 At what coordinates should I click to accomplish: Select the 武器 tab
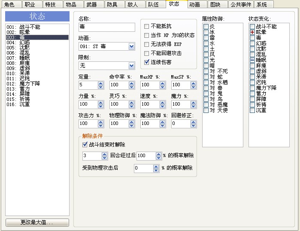pyautogui.click(x=94, y=4)
